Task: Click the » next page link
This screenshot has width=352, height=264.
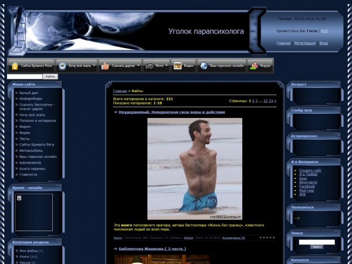Action: pyautogui.click(x=275, y=101)
